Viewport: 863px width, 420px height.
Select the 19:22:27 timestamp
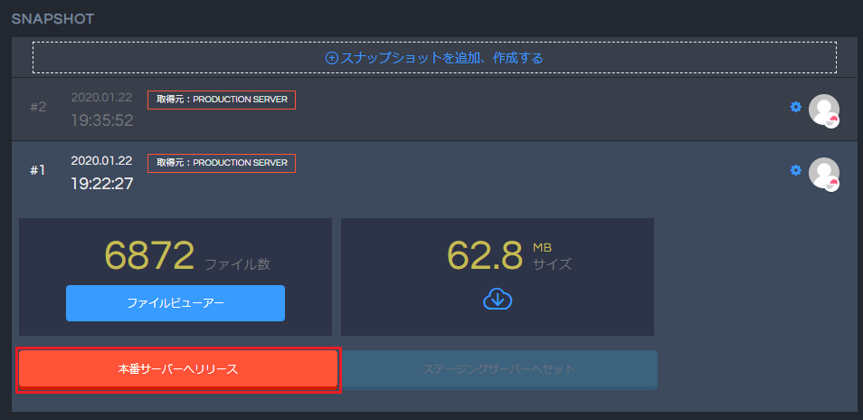(x=102, y=184)
